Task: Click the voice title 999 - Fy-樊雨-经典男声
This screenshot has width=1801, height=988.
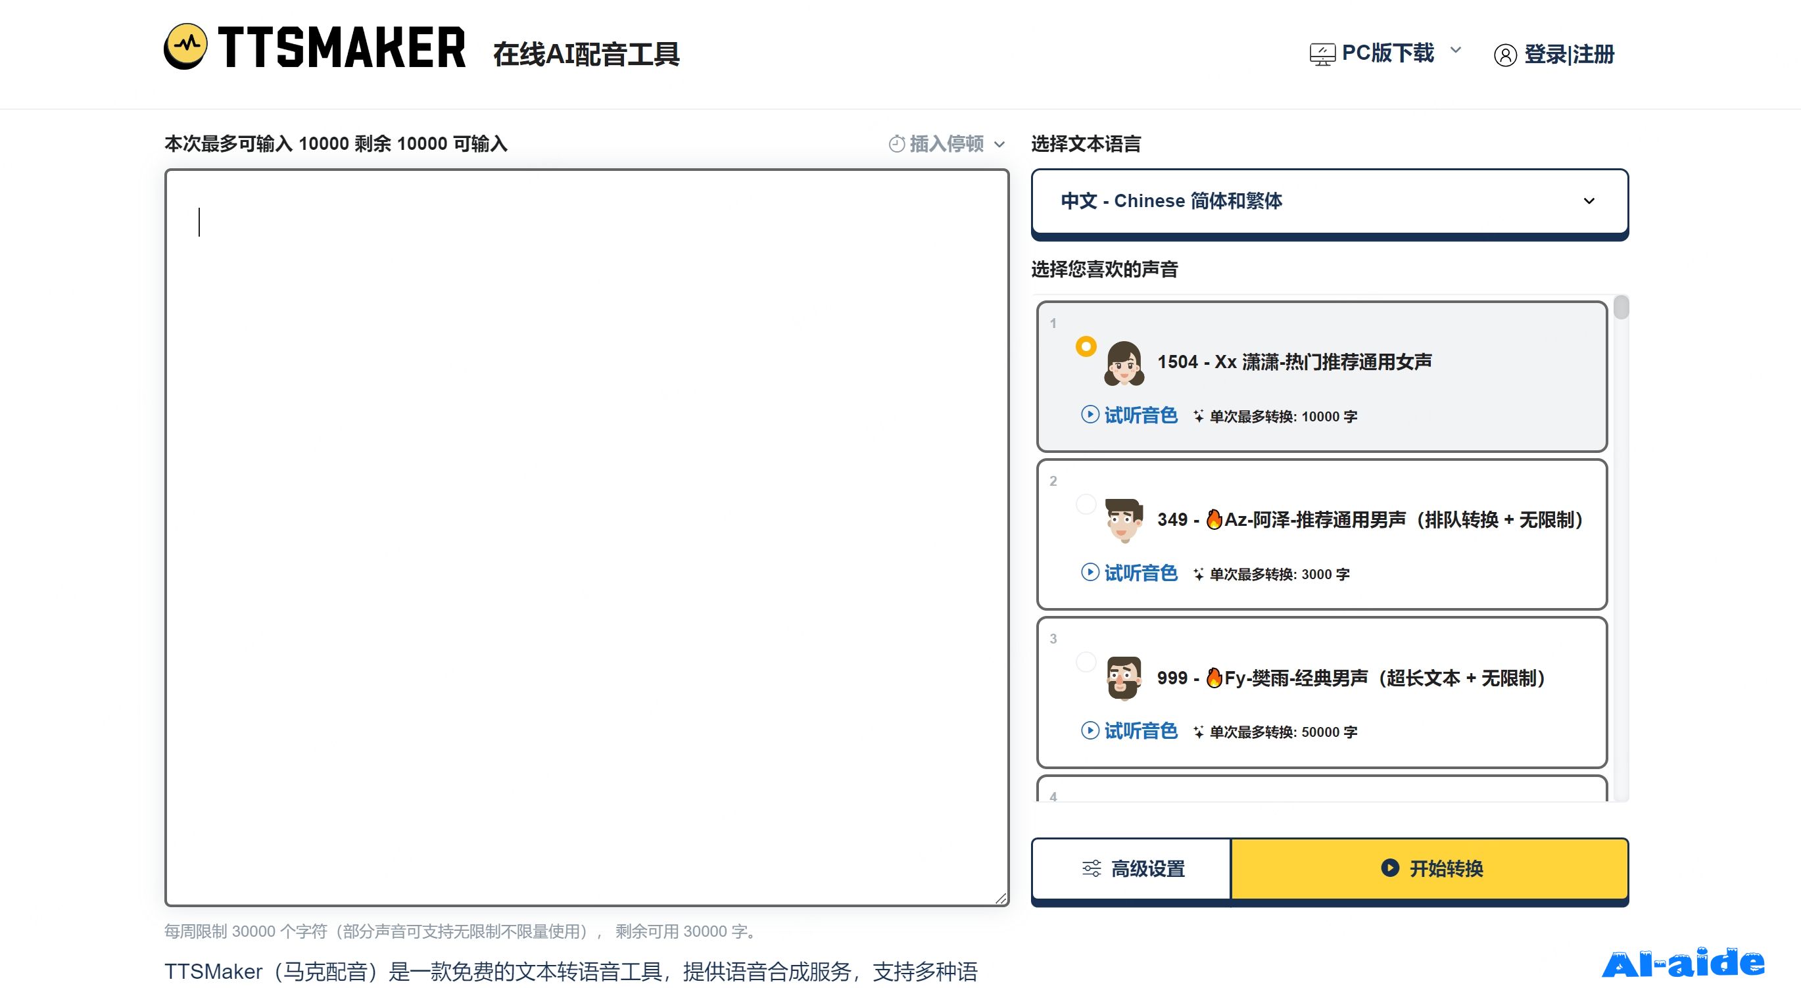Action: [x=1351, y=678]
